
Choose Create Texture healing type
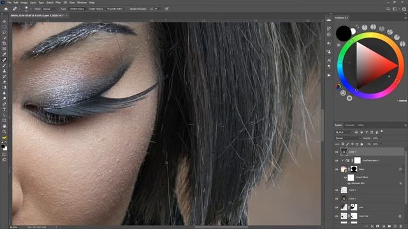tap(96, 9)
